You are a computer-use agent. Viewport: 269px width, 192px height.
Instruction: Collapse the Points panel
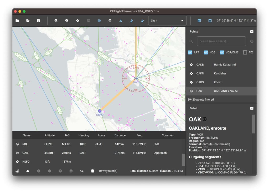tap(252, 31)
